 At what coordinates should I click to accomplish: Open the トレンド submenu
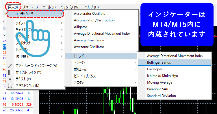pyautogui.click(x=101, y=56)
